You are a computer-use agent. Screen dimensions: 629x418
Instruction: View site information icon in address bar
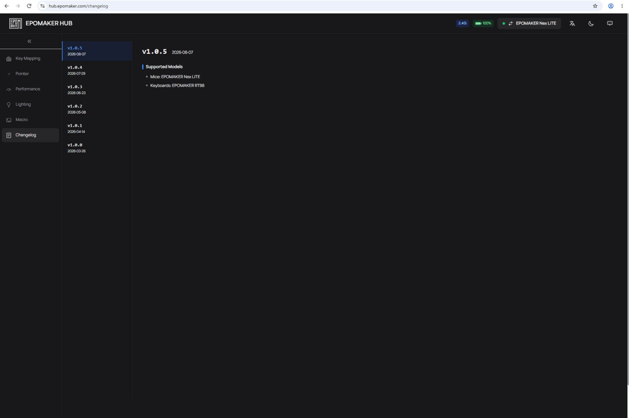(x=43, y=6)
